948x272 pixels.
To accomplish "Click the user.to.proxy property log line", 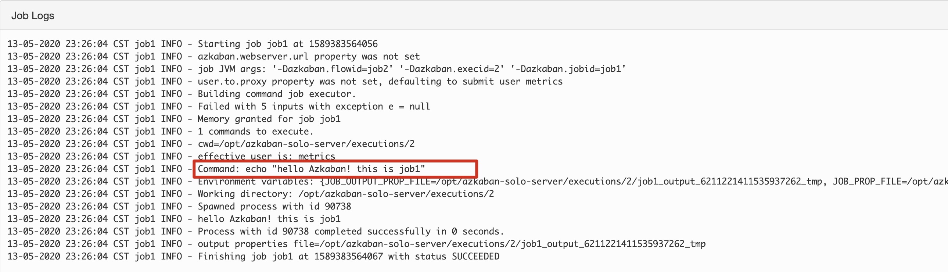I will (x=285, y=82).
